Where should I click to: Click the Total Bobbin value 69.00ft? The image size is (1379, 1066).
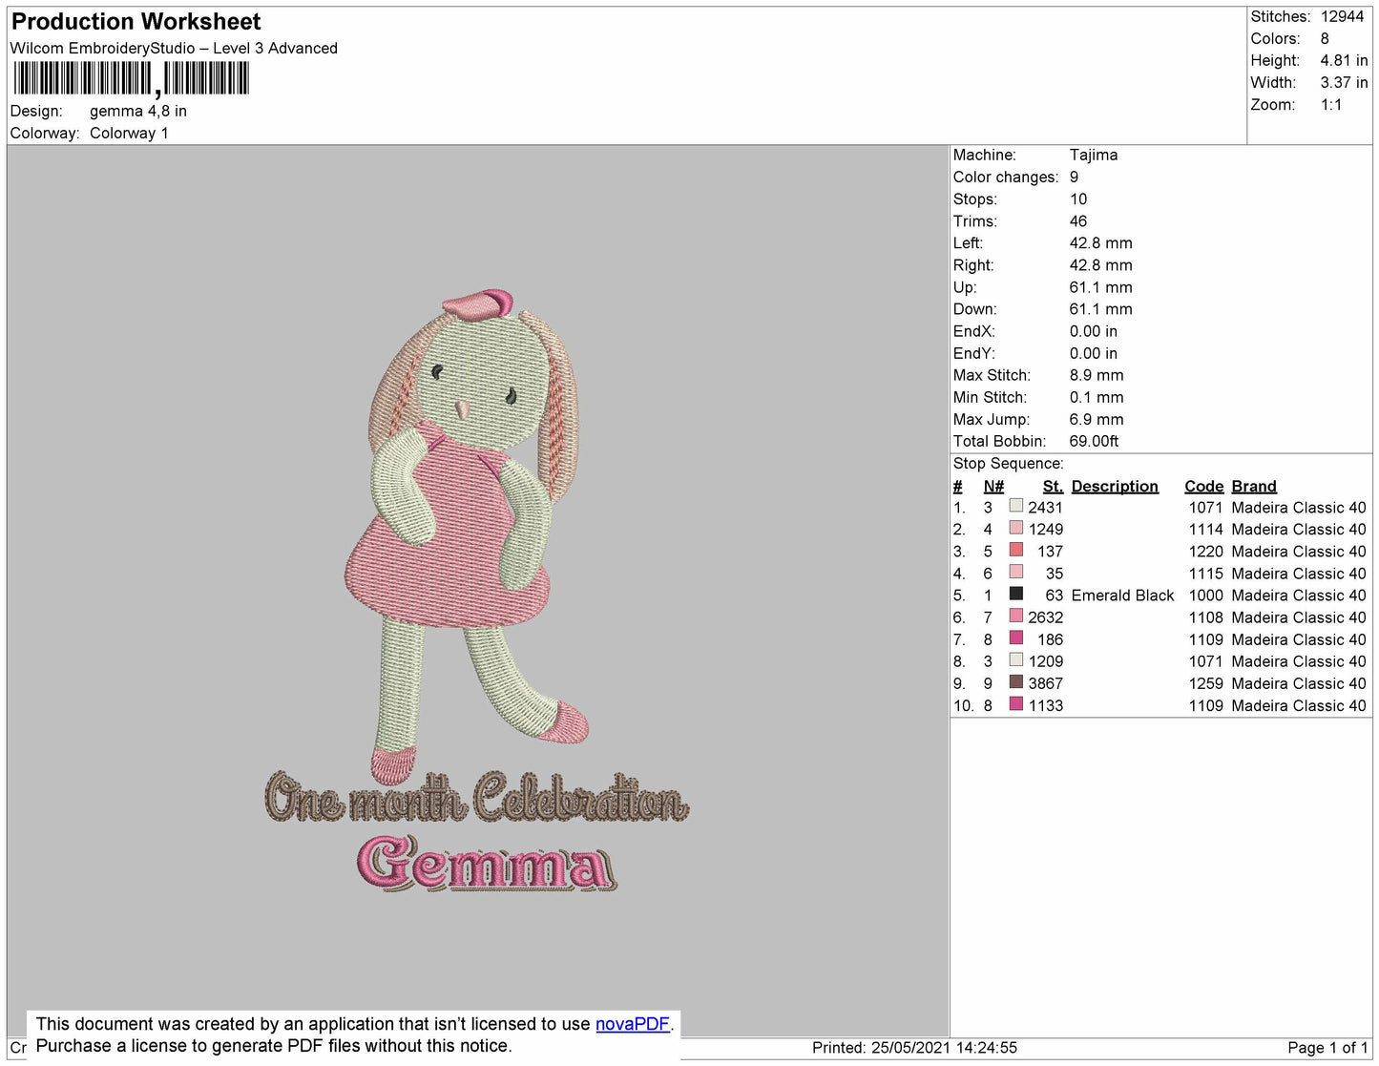coord(1094,441)
